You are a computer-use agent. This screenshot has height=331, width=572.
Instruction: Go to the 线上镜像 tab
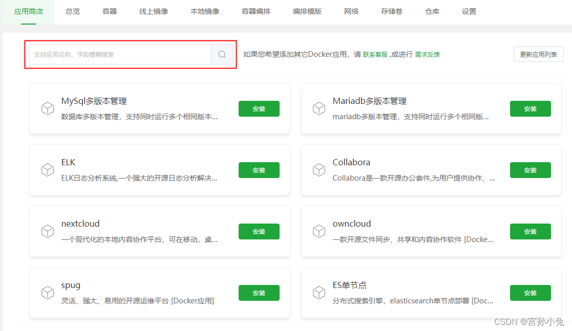154,12
